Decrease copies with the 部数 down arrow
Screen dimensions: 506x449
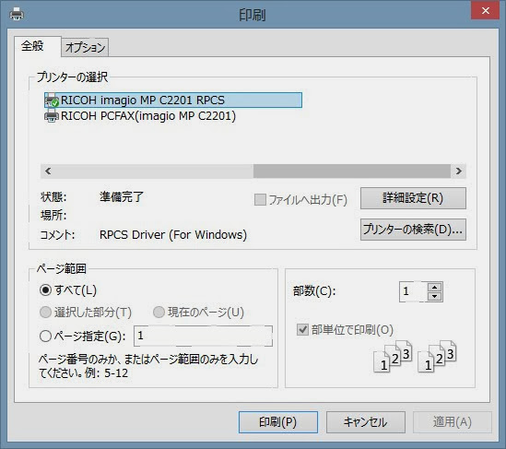coord(435,296)
